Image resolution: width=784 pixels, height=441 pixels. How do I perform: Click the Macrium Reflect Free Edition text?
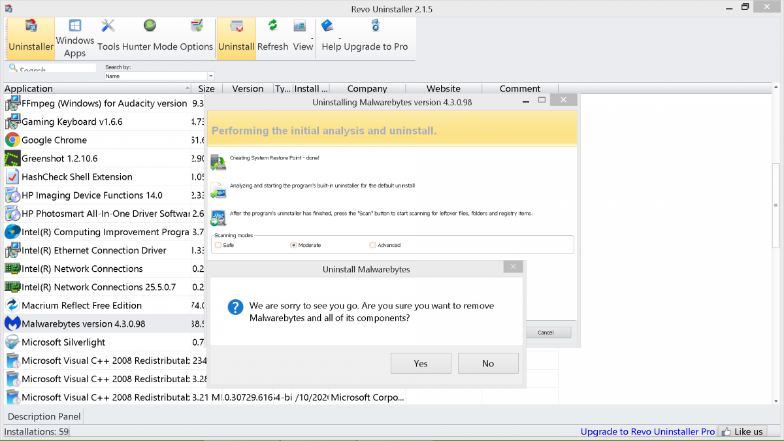pyautogui.click(x=82, y=305)
